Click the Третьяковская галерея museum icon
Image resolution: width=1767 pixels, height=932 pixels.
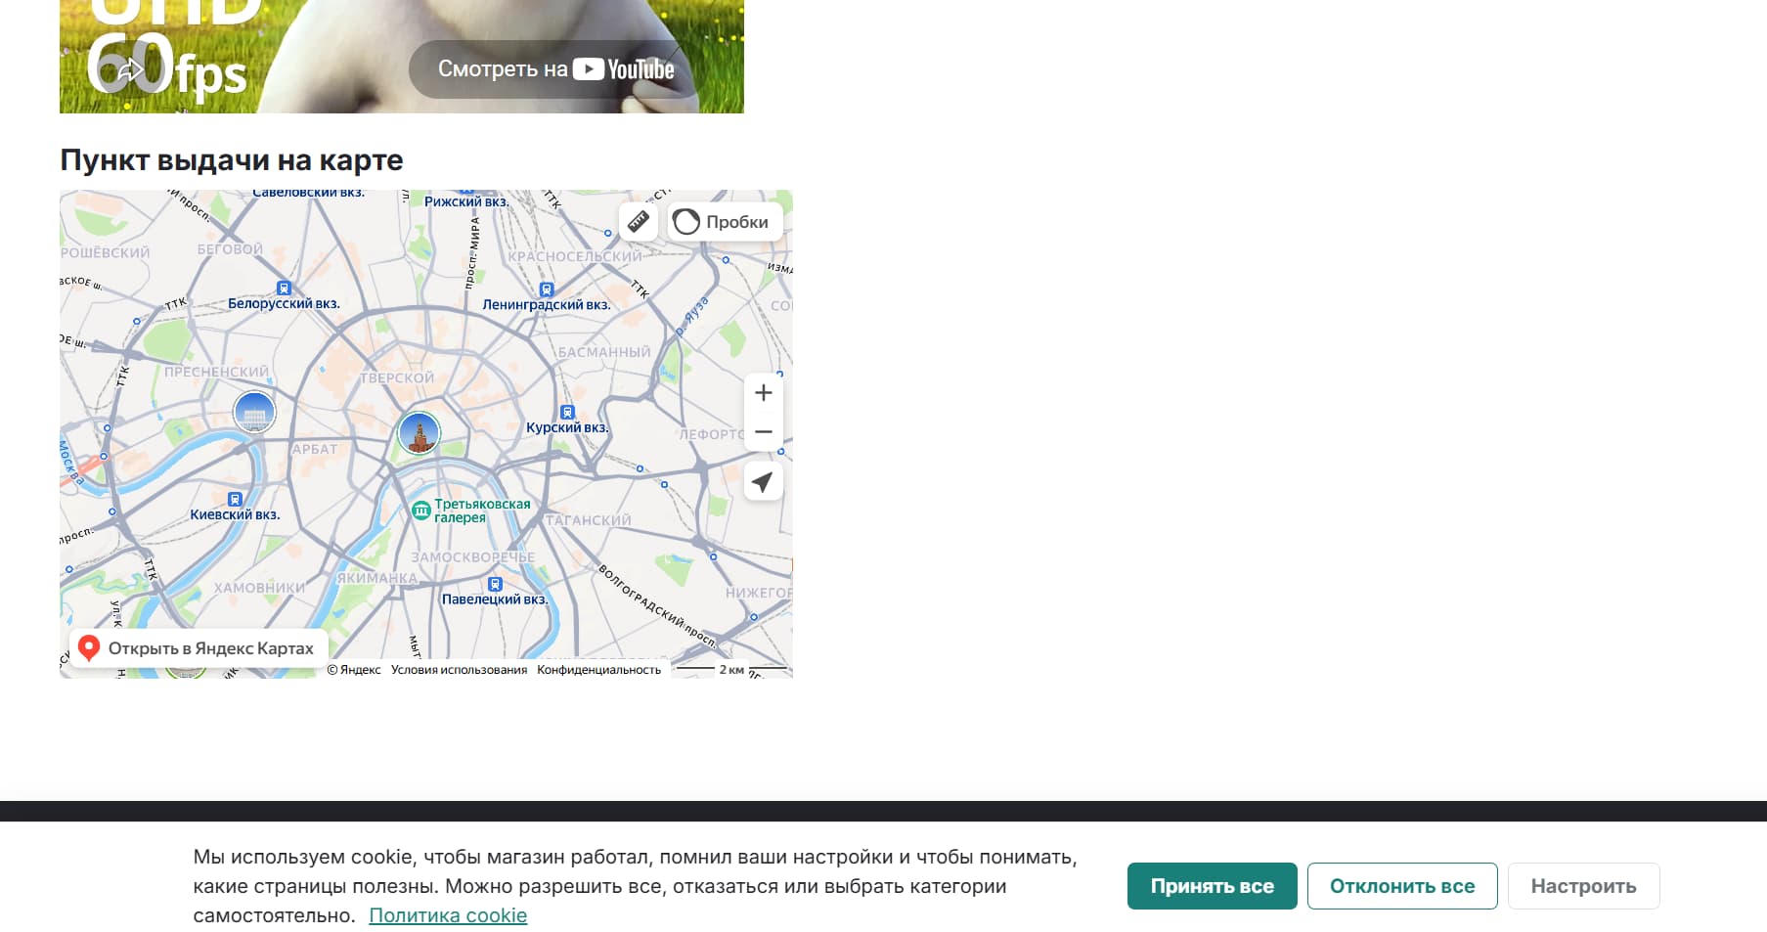(421, 510)
